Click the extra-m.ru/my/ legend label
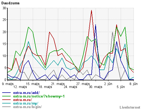This screenshot has height=110, width=142. [26, 103]
